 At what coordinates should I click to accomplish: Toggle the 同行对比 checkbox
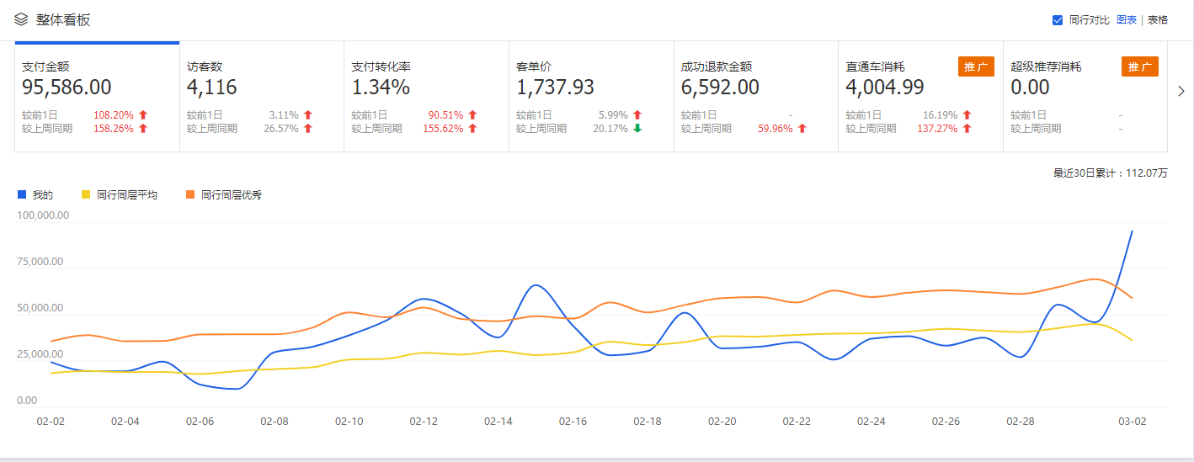[x=1058, y=20]
